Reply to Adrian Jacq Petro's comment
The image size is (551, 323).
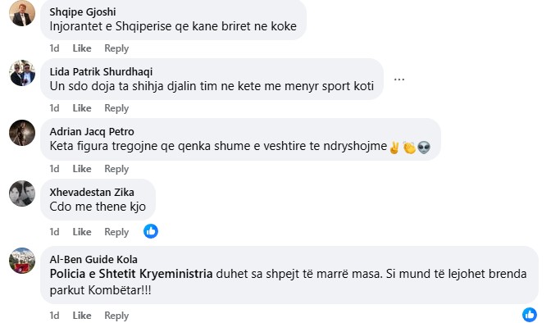pos(116,169)
